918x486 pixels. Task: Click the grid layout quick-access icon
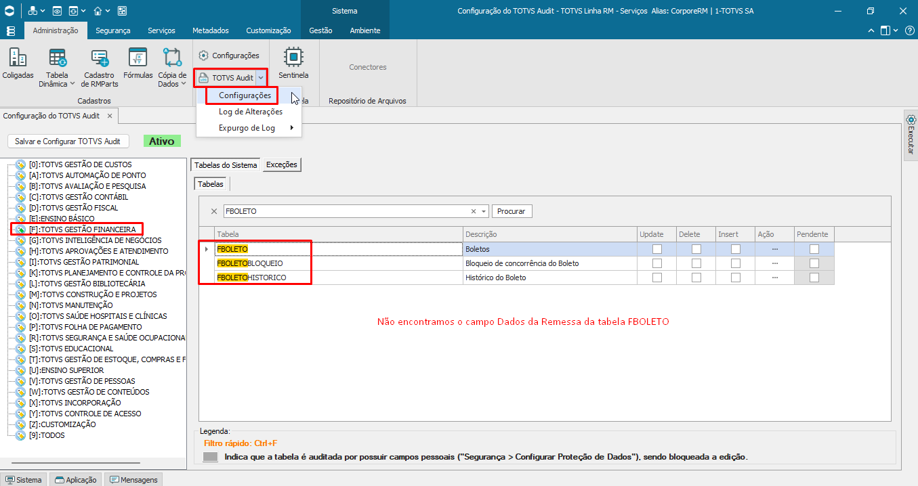(x=122, y=11)
